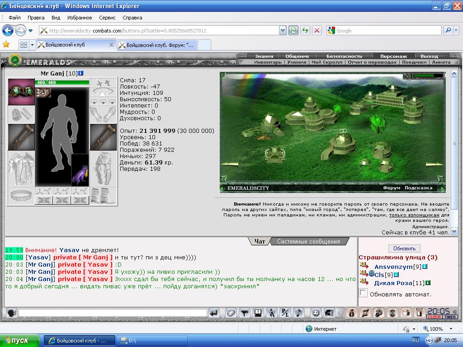Open the Умения link
This screenshot has height=347, width=463.
(297, 62)
